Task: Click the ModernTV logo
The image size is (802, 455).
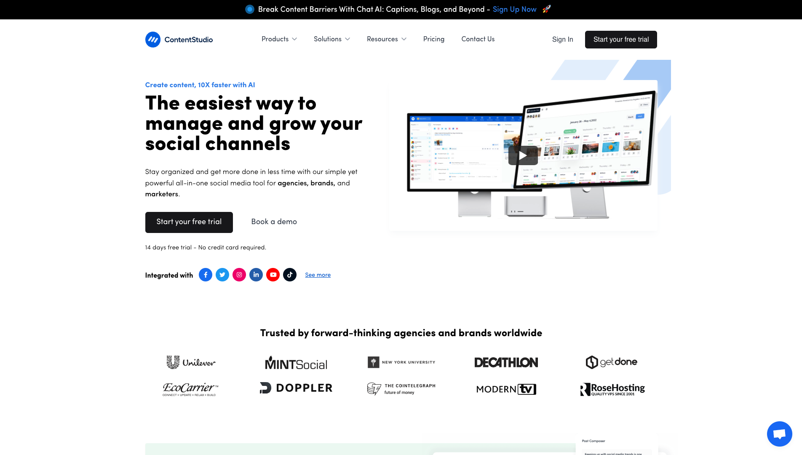Action: [506, 389]
